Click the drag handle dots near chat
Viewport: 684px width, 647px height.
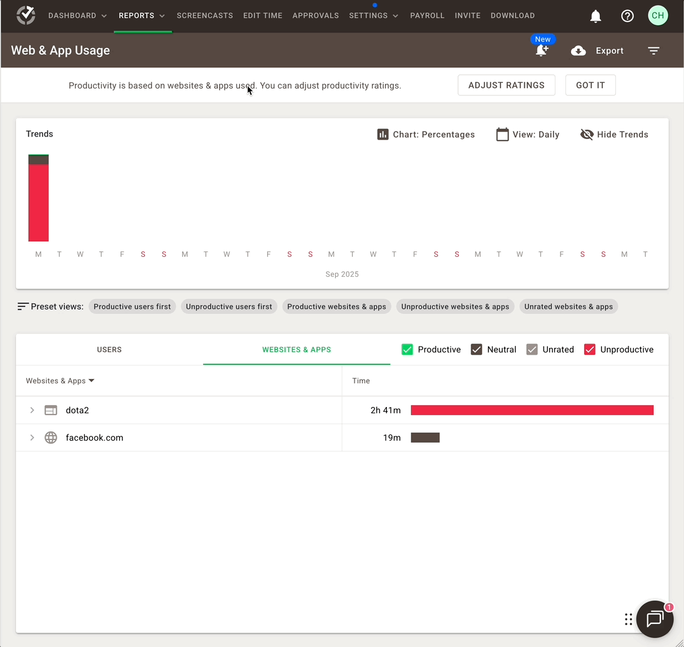click(x=628, y=619)
